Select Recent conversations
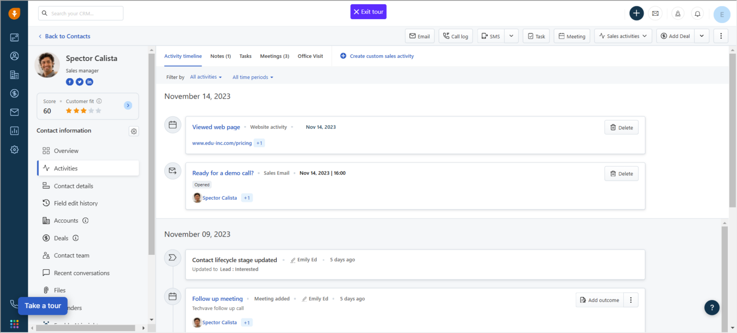This screenshot has width=737, height=333. click(88, 273)
